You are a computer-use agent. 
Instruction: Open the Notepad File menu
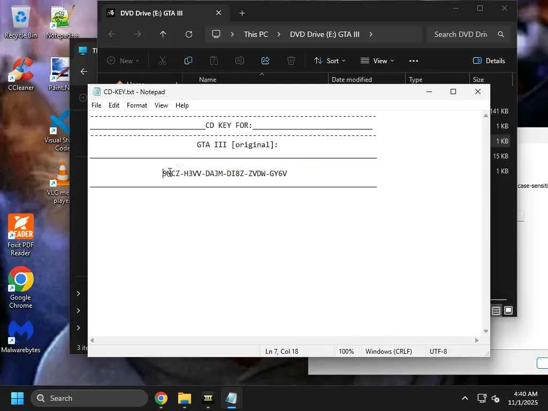click(x=96, y=105)
